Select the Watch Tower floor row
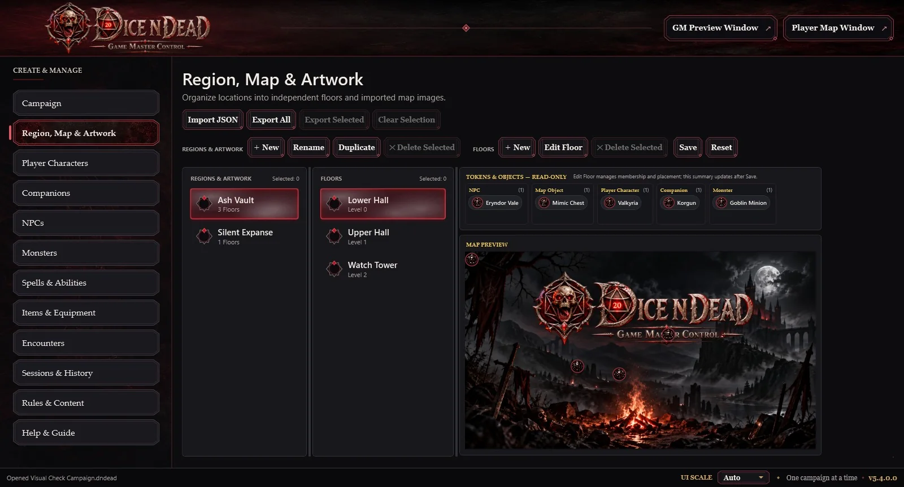The width and height of the screenshot is (904, 487). point(383,269)
